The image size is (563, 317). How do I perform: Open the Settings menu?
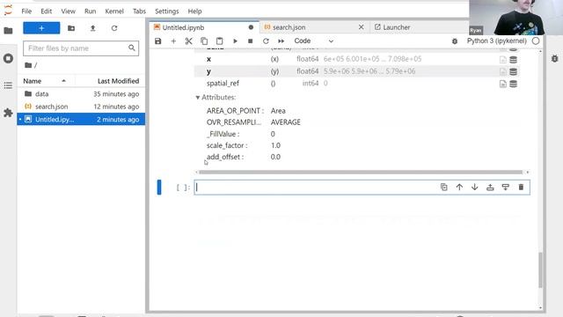point(166,11)
